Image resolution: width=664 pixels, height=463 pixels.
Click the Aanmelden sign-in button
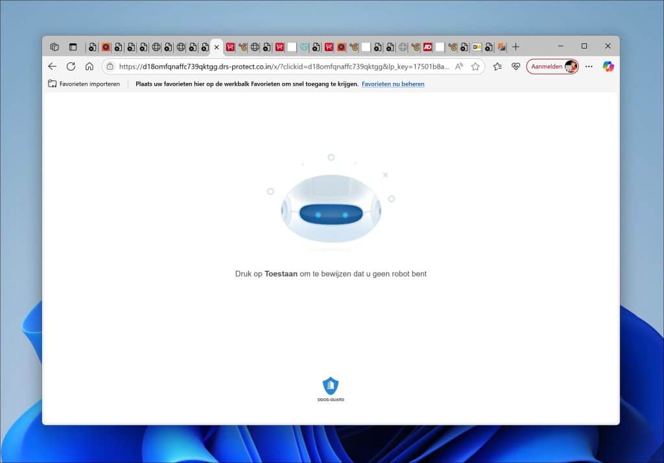point(552,67)
